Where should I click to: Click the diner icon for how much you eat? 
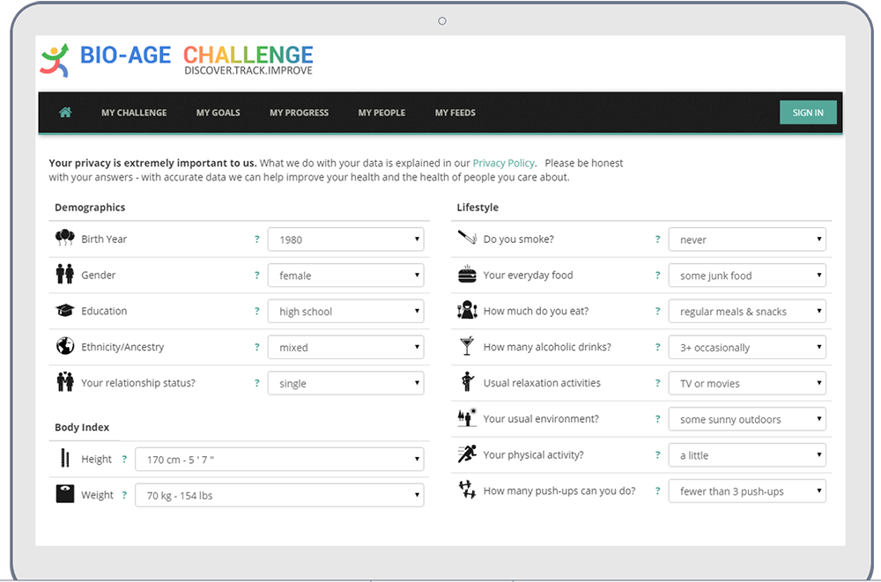tap(467, 310)
